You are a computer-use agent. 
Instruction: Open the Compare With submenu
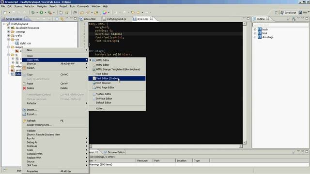[x=55, y=154]
